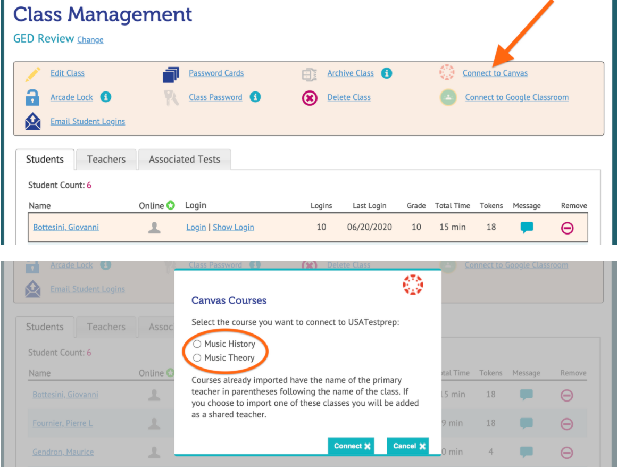Image resolution: width=617 pixels, height=468 pixels.
Task: Click the Google Classroom icon in top panel
Action: [448, 97]
